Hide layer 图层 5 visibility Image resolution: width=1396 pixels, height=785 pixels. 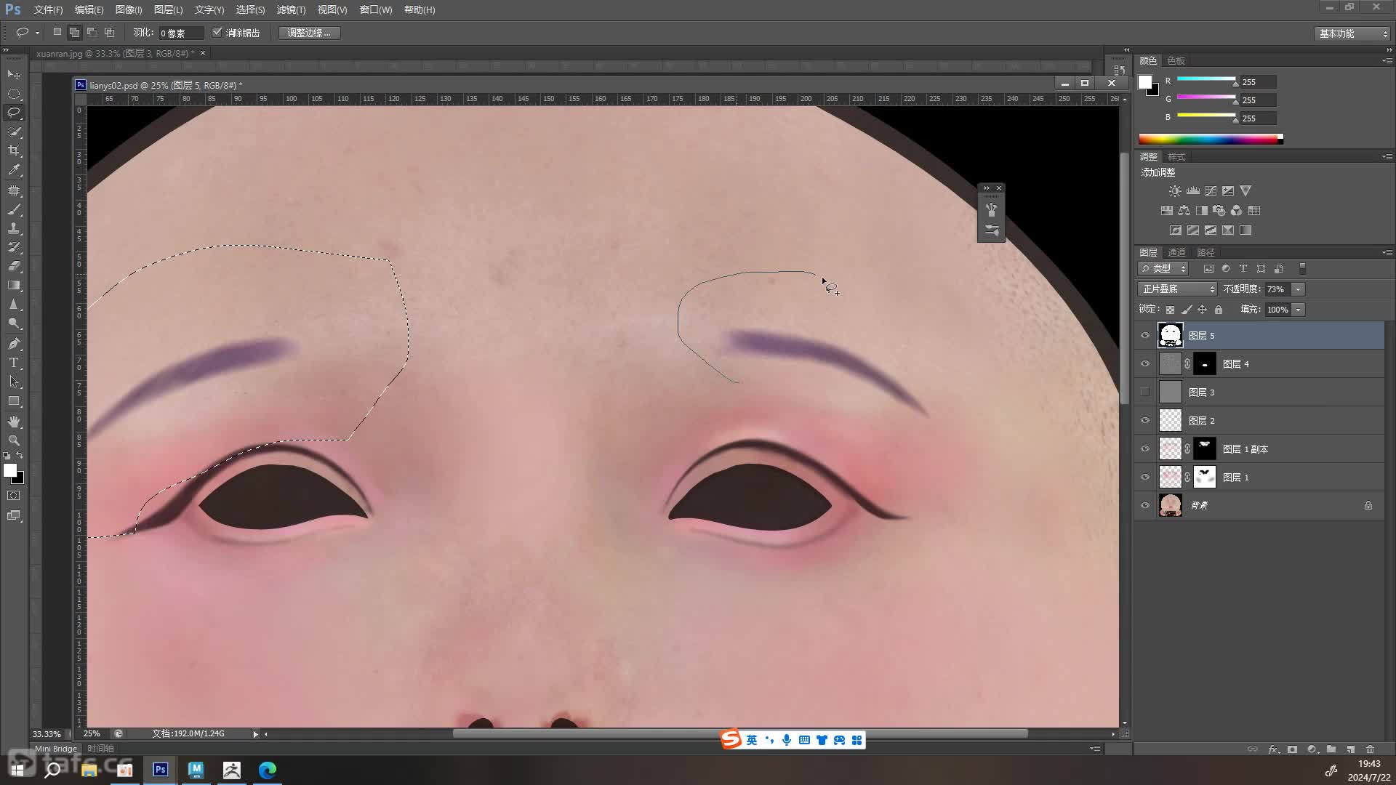click(1145, 335)
